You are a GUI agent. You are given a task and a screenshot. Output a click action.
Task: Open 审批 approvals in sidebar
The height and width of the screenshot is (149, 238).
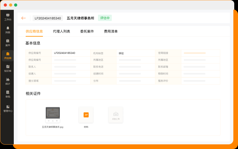[x=8, y=94]
